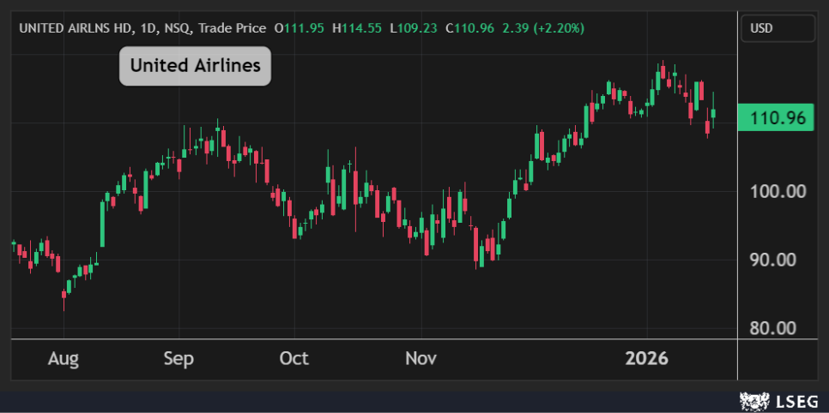Viewport: 829px width, 413px height.
Task: Click the 80.00 price axis label
Action: tap(778, 328)
